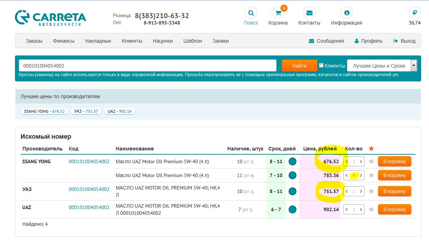Favorite the 902.14 offer with star
Screen dimensions: 429x245
[371, 209]
